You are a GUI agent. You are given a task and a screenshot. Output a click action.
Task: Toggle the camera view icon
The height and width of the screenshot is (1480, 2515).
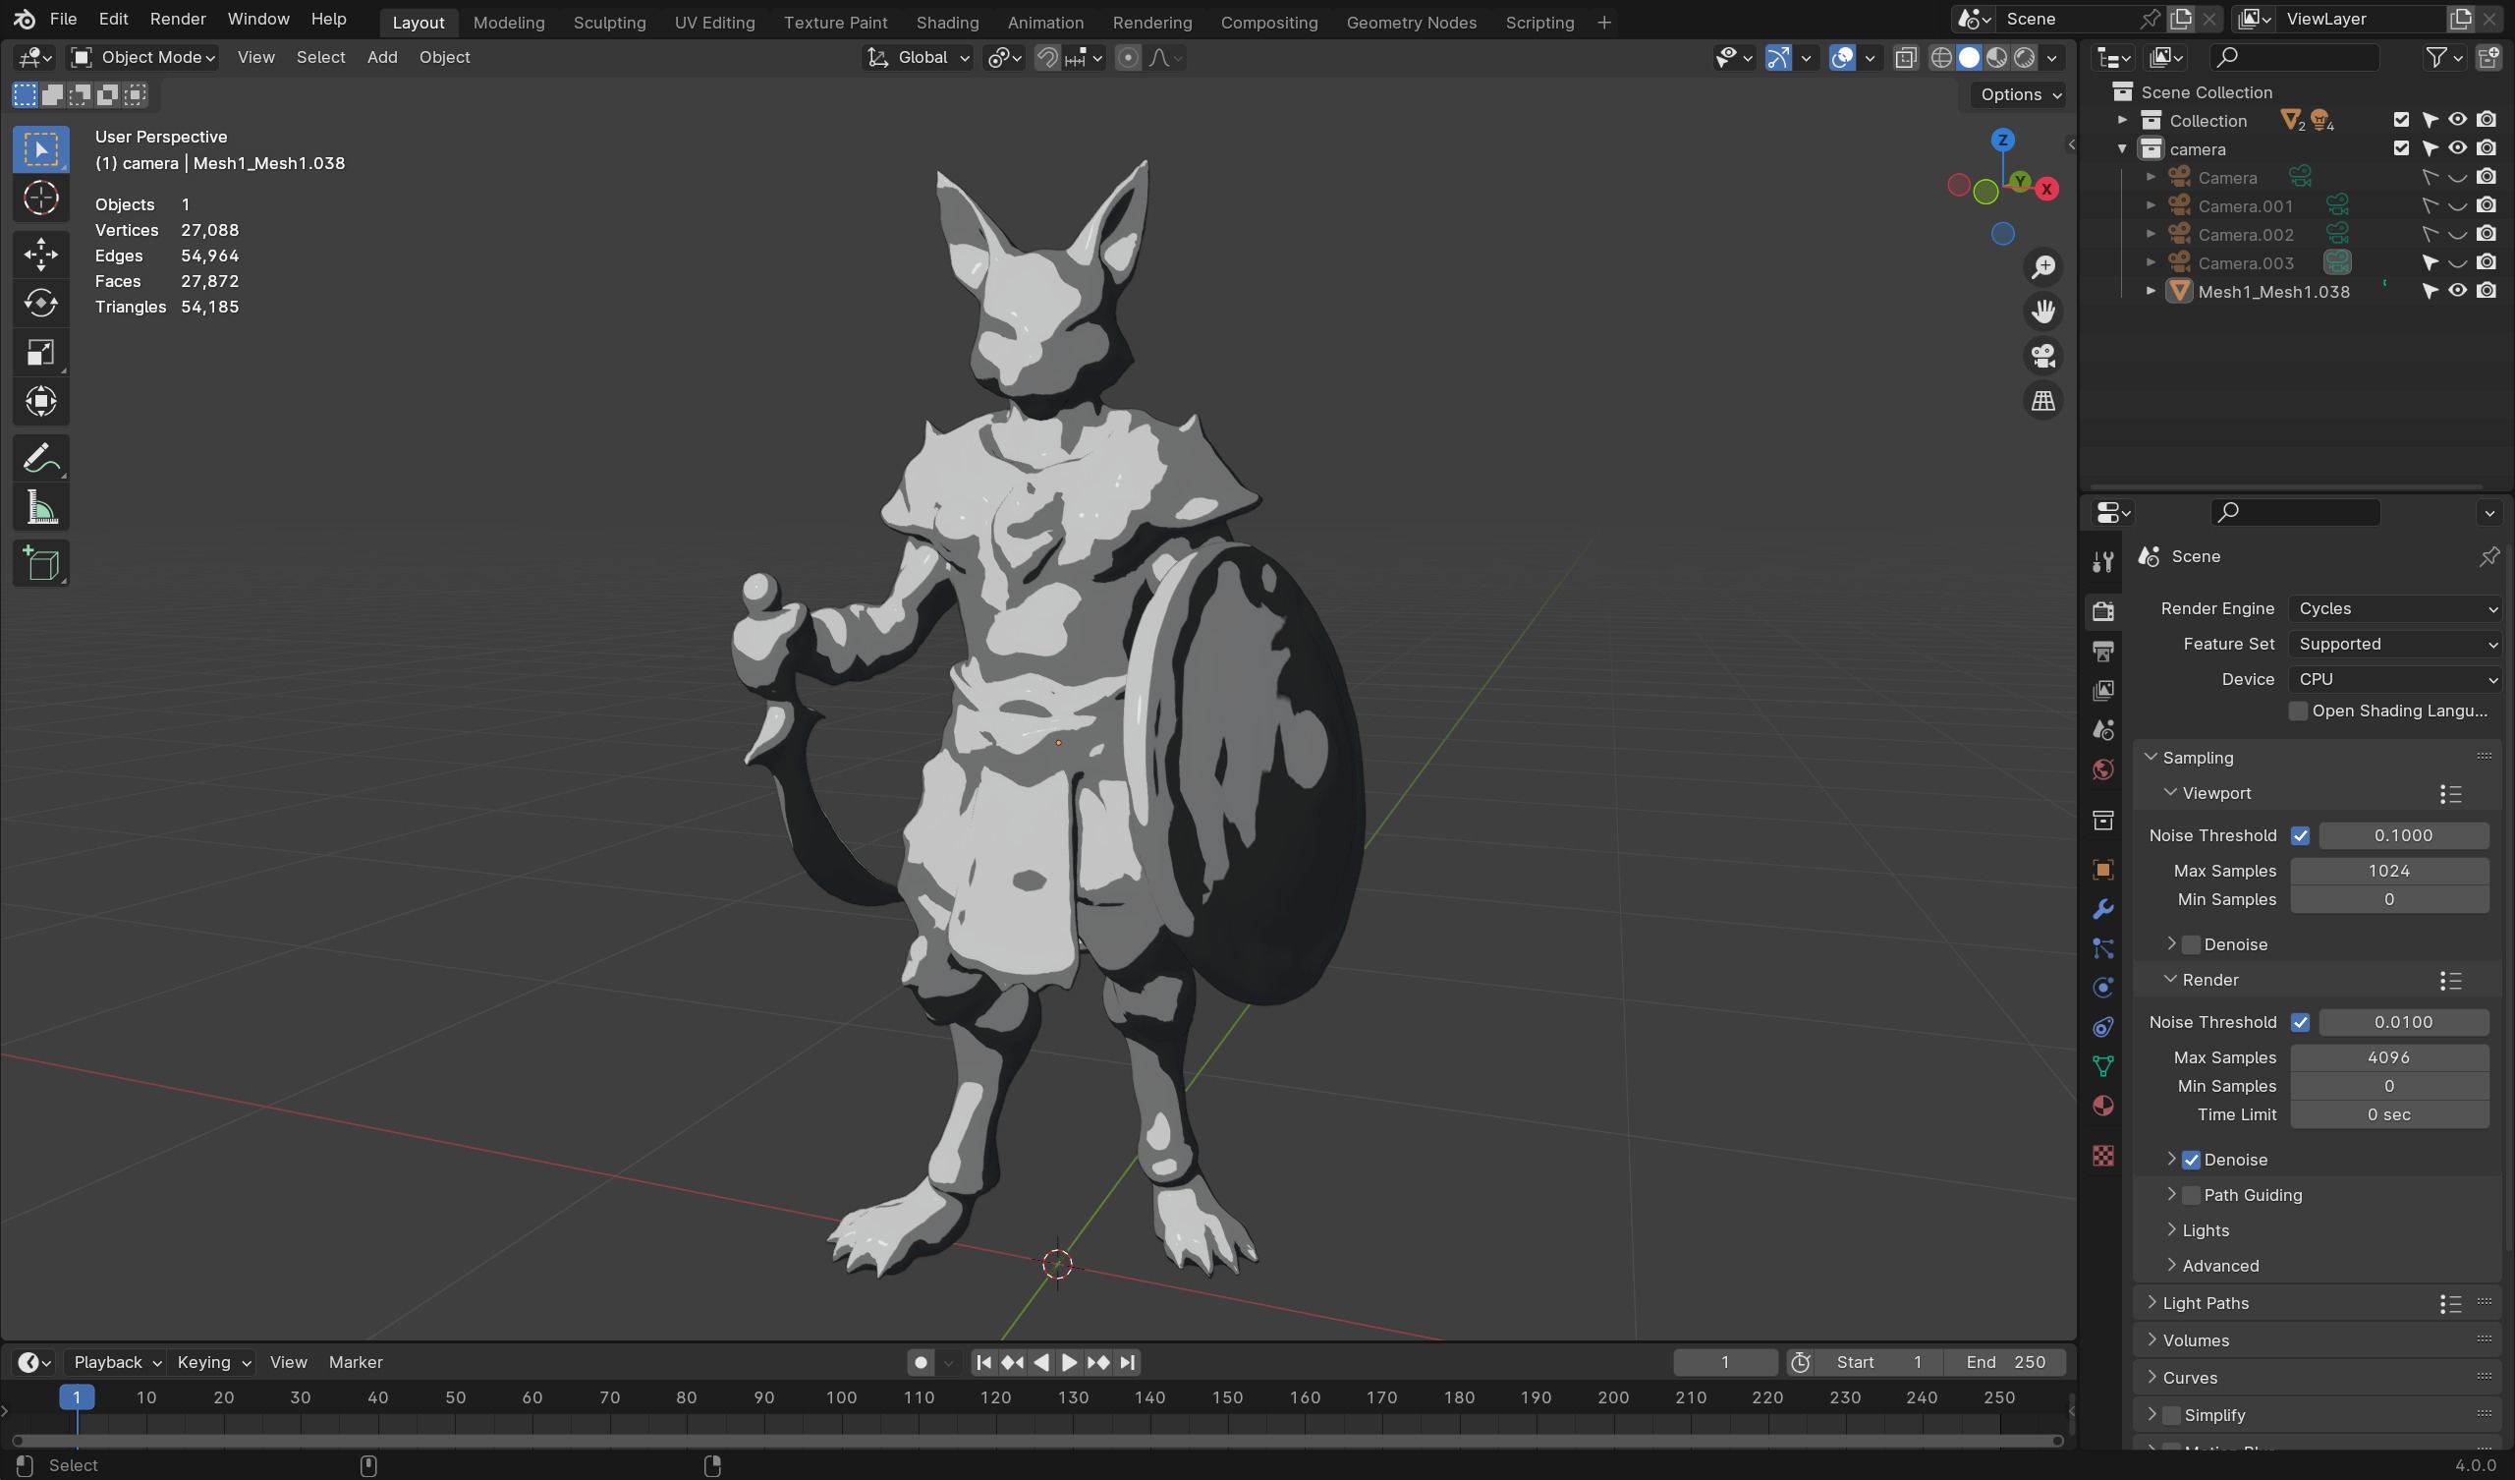(x=2042, y=357)
